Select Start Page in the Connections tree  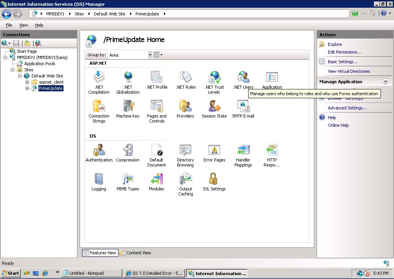[x=27, y=51]
